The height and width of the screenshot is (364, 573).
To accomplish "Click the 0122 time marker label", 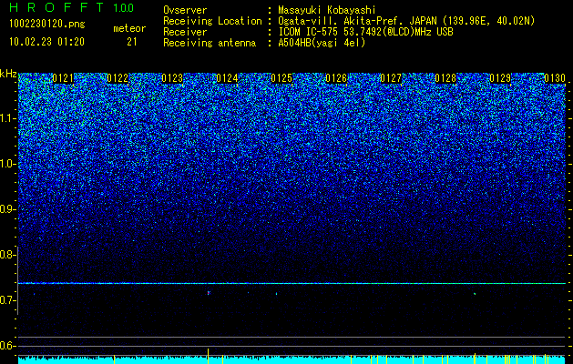I will coord(118,78).
